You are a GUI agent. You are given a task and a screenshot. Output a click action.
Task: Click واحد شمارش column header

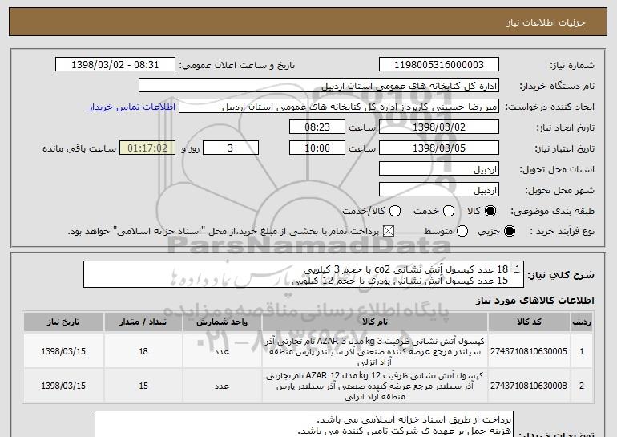(x=222, y=322)
